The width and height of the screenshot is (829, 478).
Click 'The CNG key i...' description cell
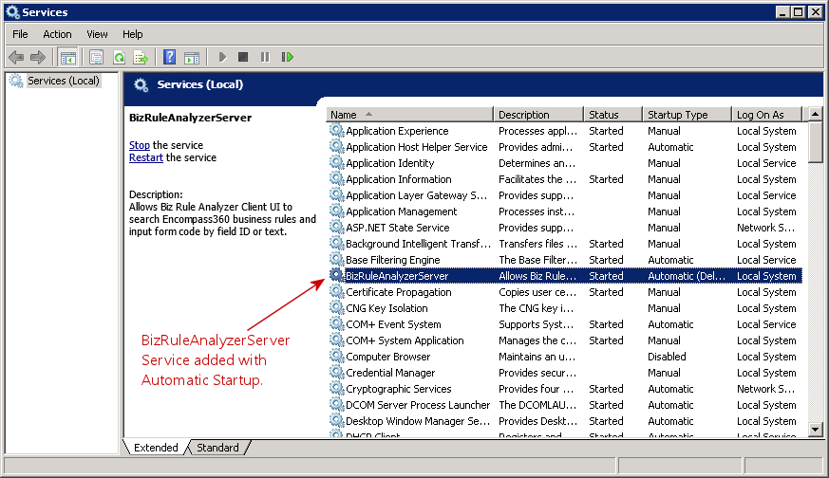(537, 308)
